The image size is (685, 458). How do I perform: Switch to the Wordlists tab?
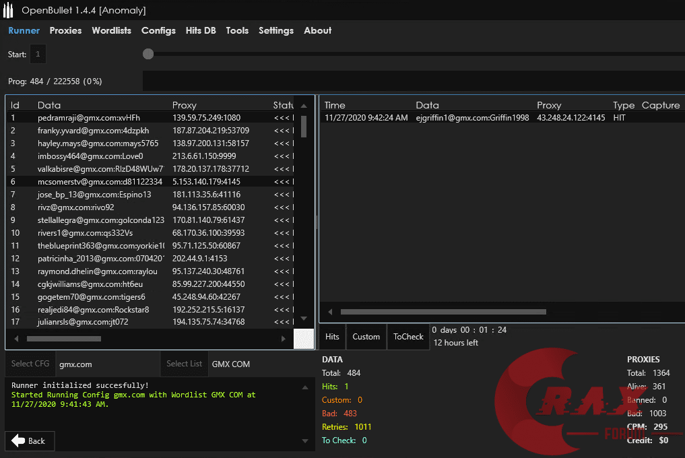(x=112, y=30)
